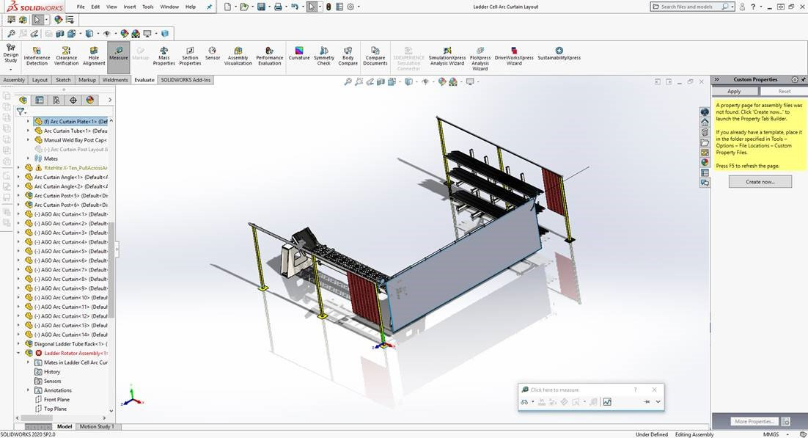This screenshot has width=808, height=438.
Task: Pin the SOLIDWORKS menu bar
Action: point(209,7)
